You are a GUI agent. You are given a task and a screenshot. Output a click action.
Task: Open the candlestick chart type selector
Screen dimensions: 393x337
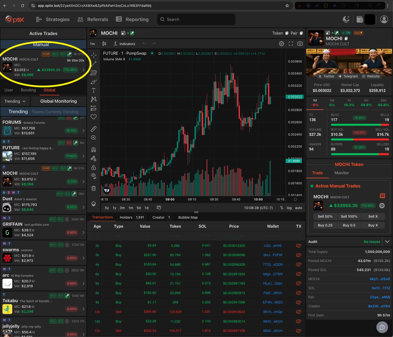(104, 44)
